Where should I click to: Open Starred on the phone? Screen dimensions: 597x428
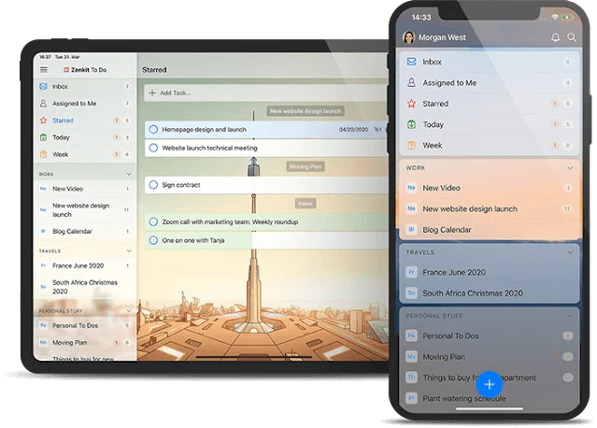coord(489,104)
